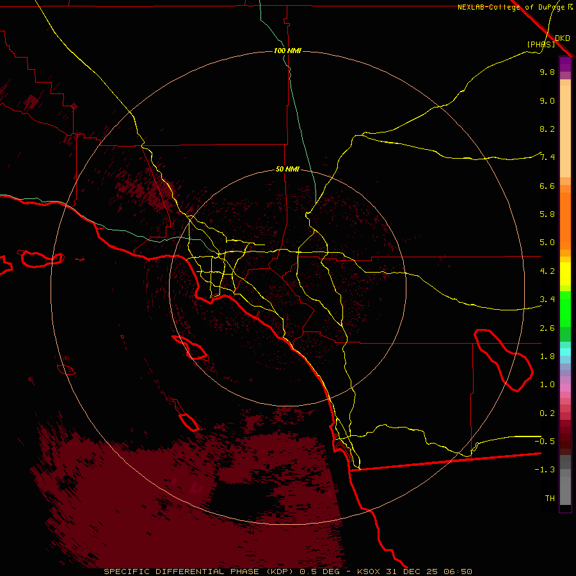
Task: Click the small icon after the NEXLAB title
Action: coord(570,7)
